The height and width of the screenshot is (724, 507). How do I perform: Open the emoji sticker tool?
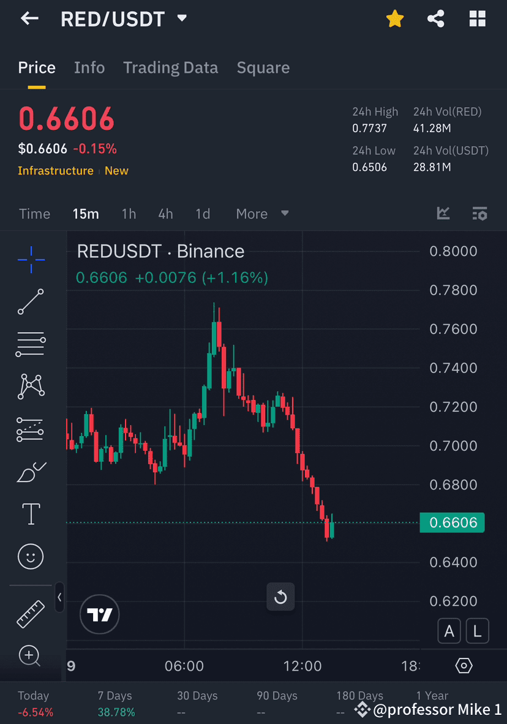coord(31,556)
